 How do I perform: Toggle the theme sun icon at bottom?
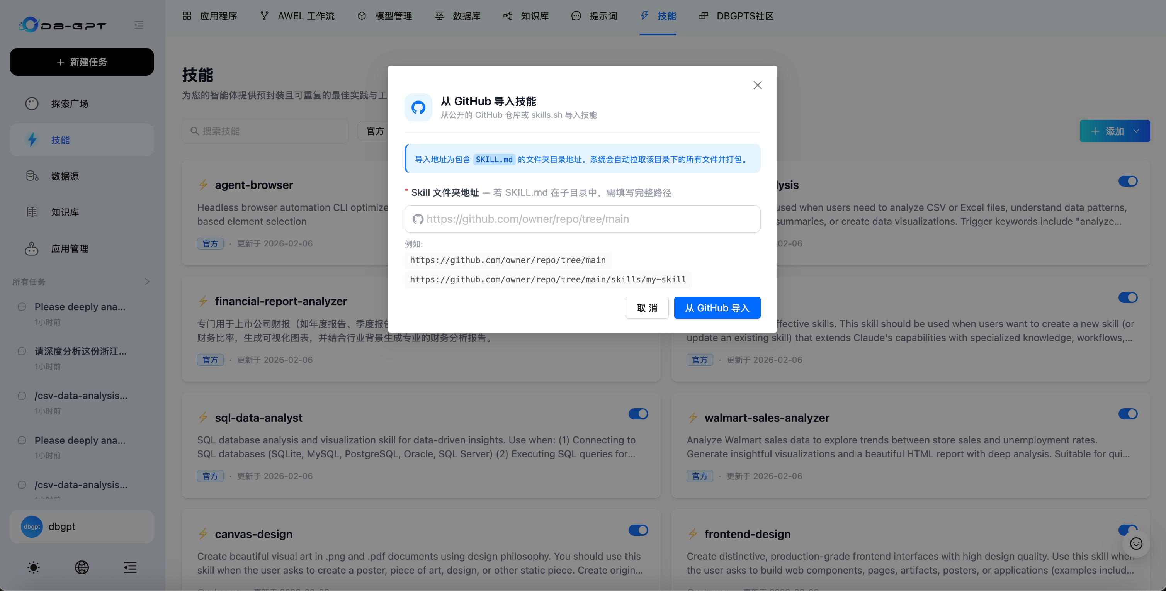point(34,567)
